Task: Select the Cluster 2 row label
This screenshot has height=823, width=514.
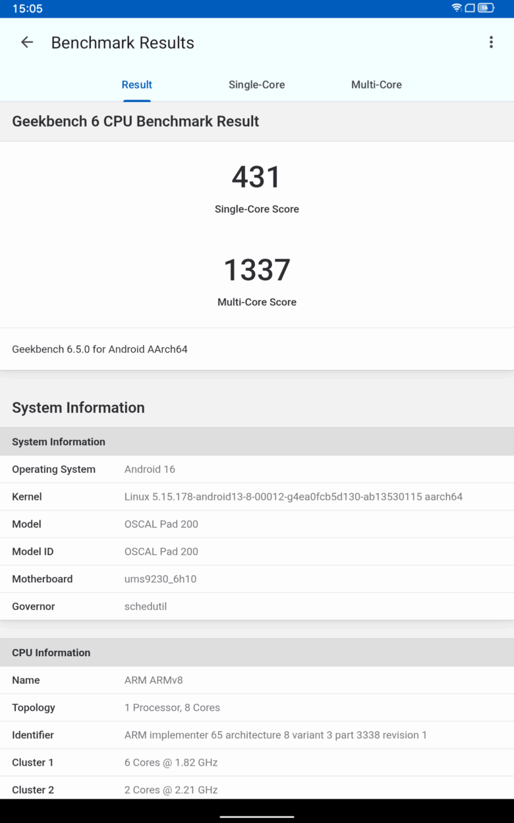Action: 33,790
